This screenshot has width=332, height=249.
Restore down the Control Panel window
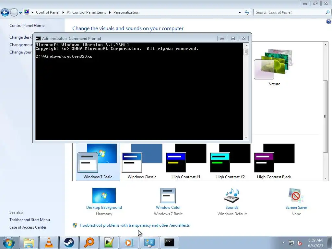coord(315,3)
